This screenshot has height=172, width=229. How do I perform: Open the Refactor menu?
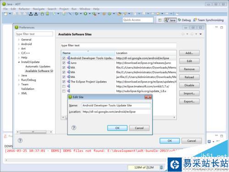24,9
